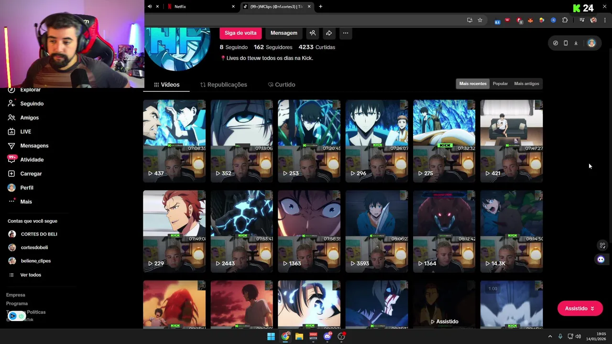
Task: Open the blue 0.1 badge extension
Action: click(x=497, y=21)
